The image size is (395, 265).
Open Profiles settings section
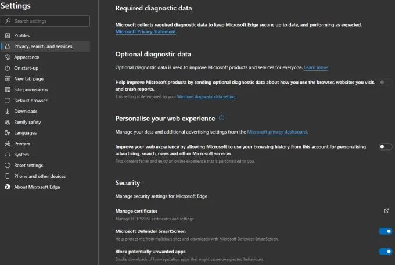(45, 35)
